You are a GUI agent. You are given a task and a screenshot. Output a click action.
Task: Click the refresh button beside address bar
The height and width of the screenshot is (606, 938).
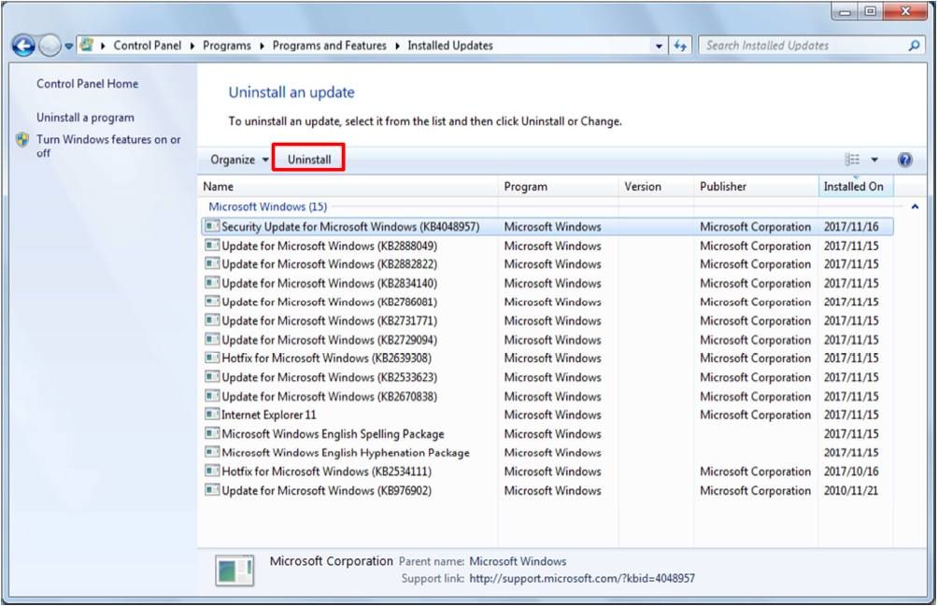(680, 46)
